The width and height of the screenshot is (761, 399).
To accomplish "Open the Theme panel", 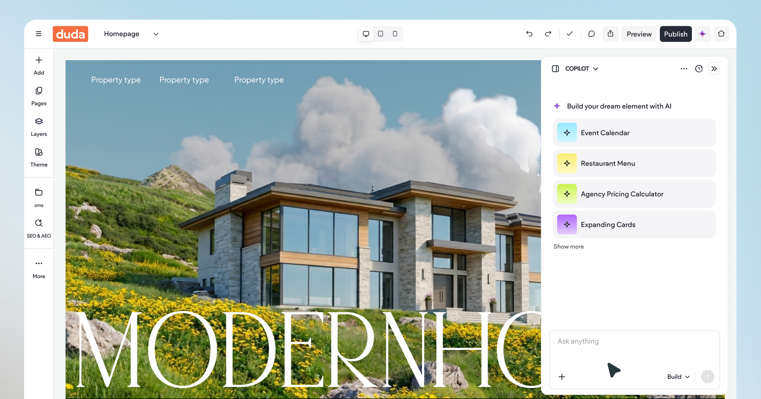I will pyautogui.click(x=39, y=158).
